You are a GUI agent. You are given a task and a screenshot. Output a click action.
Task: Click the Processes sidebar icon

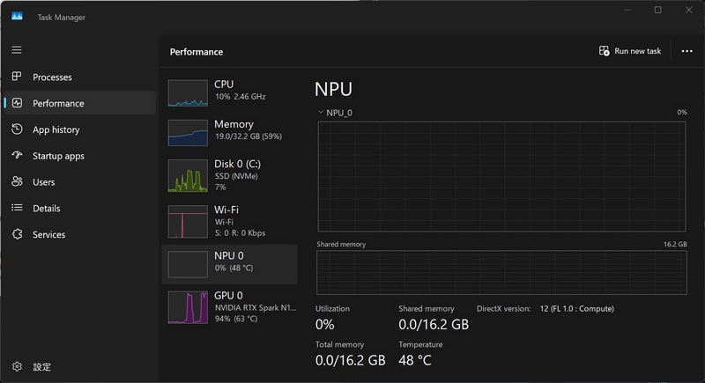[17, 77]
